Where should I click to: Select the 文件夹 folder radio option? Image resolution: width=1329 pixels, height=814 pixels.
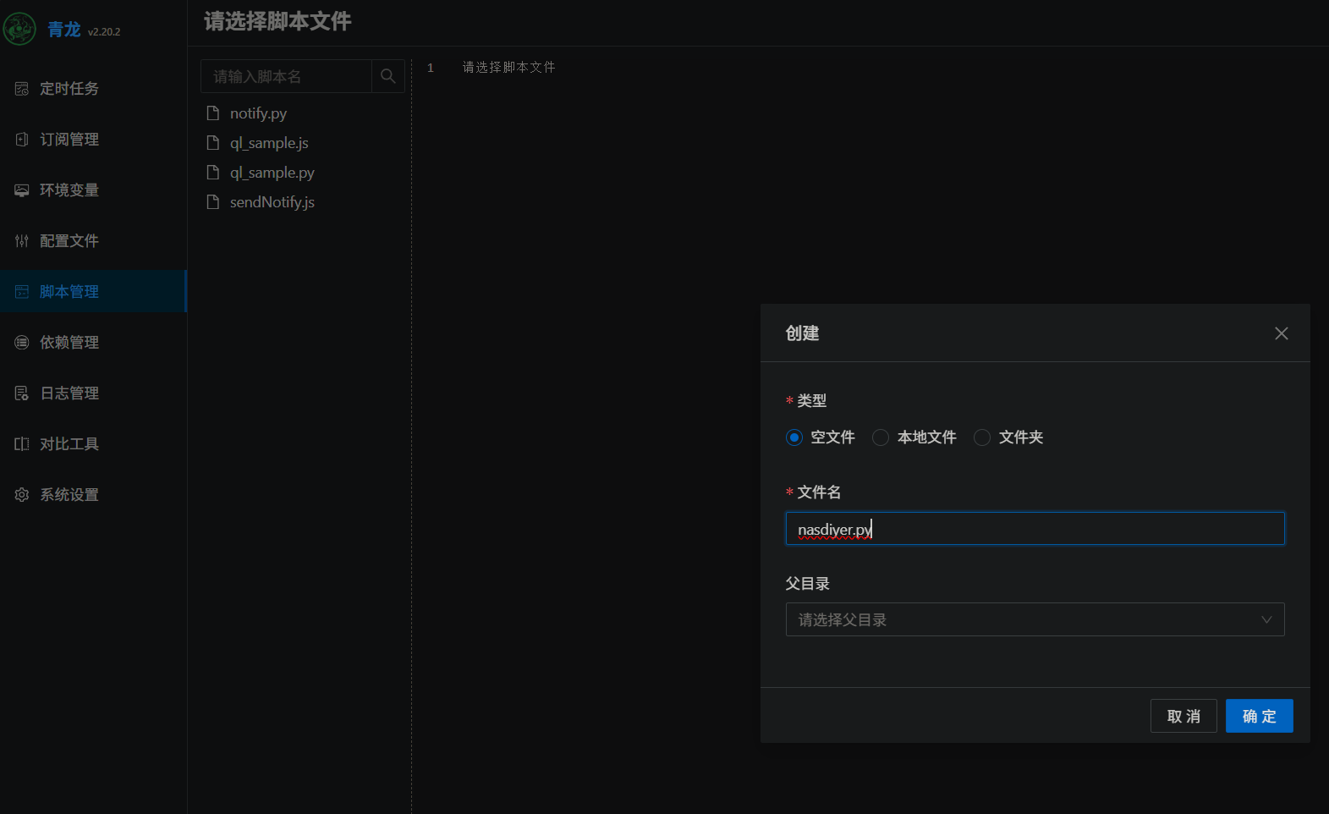(982, 437)
